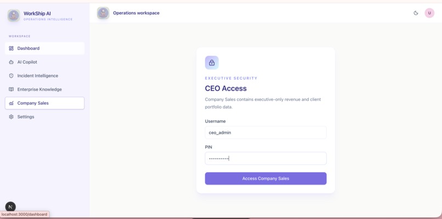Click the Username field label
Image resolution: width=442 pixels, height=219 pixels.
tap(216, 121)
